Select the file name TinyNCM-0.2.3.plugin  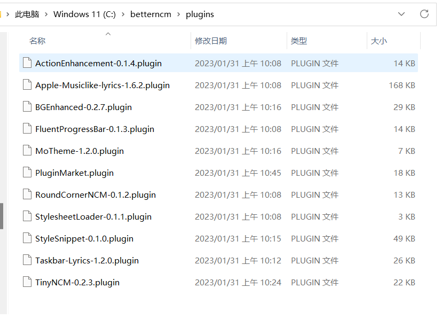pos(77,282)
